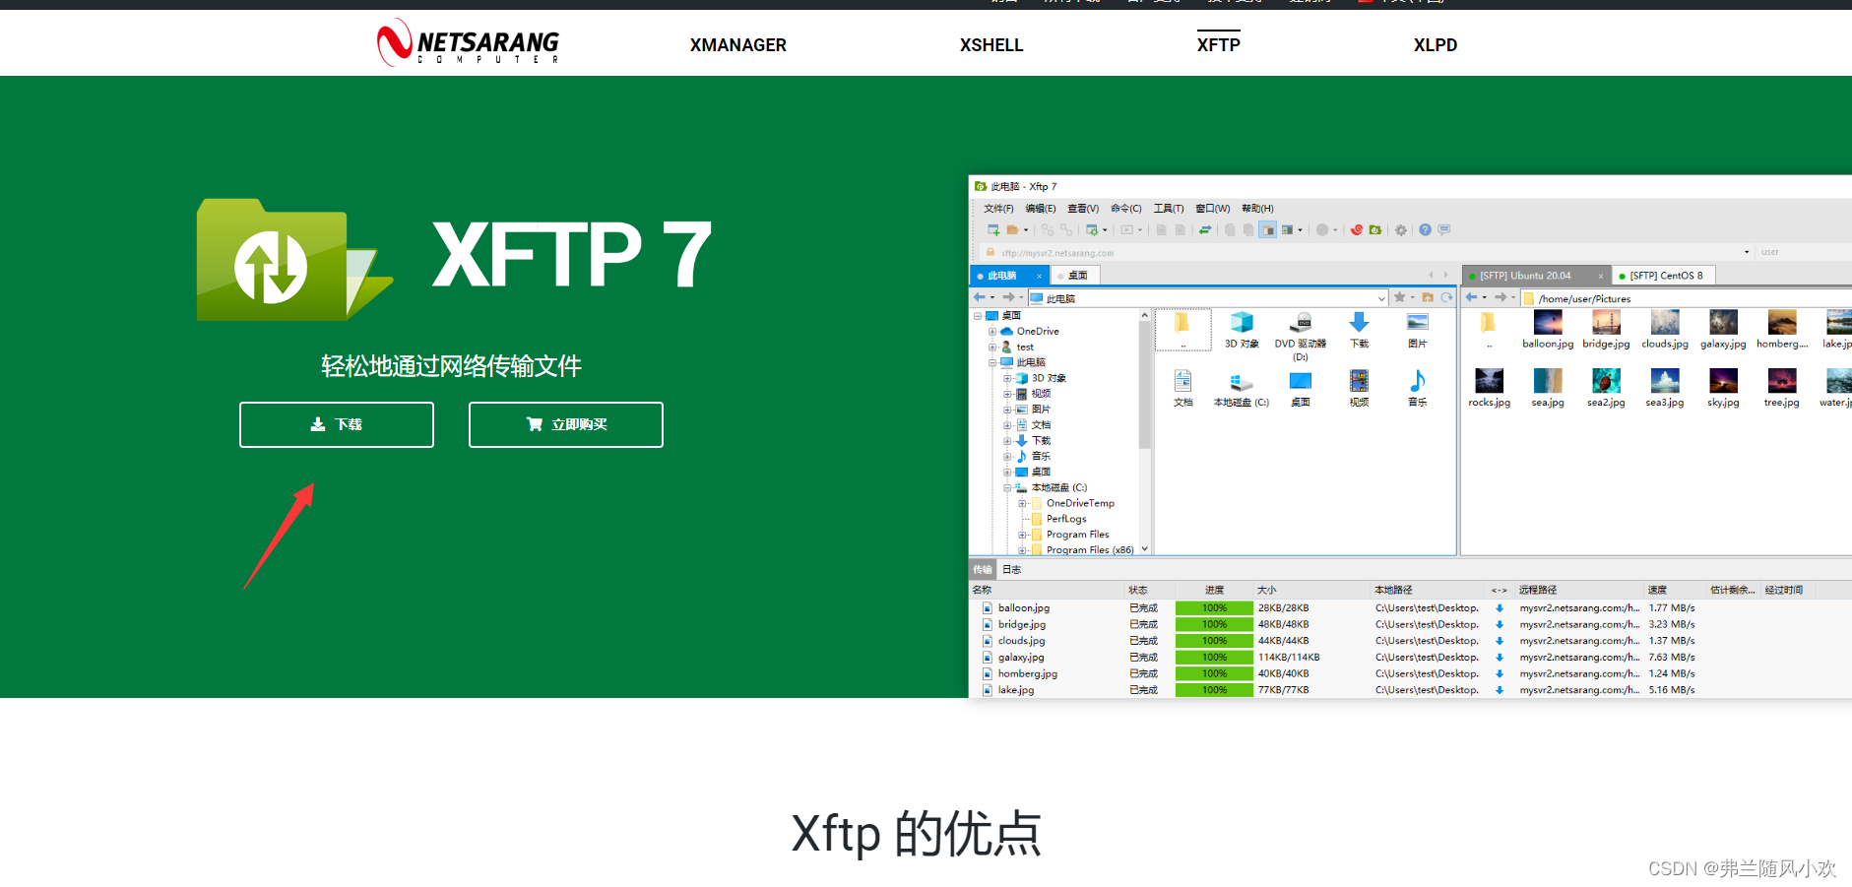Image resolution: width=1852 pixels, height=887 pixels.
Task: Close the 此电脑 tab
Action: (1039, 277)
